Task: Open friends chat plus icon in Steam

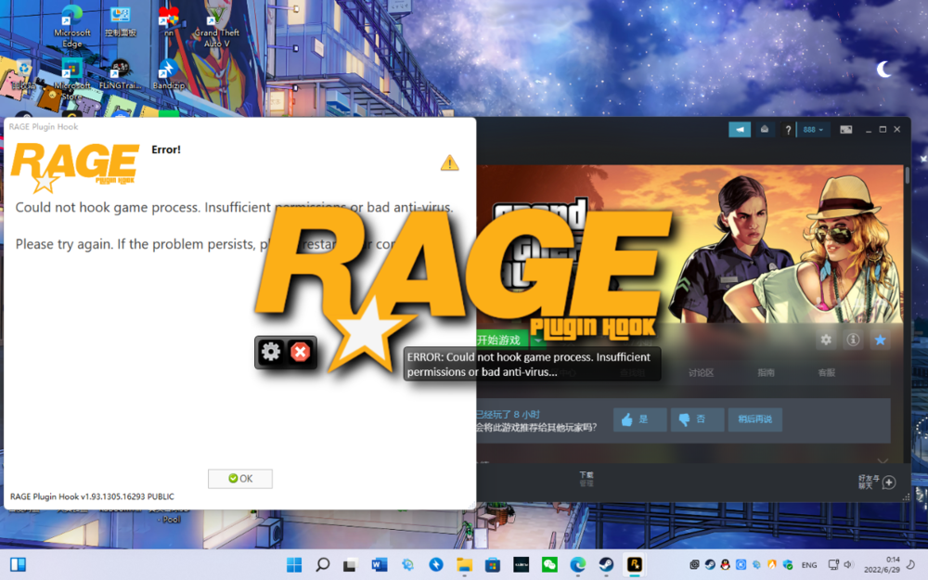Action: coord(888,482)
